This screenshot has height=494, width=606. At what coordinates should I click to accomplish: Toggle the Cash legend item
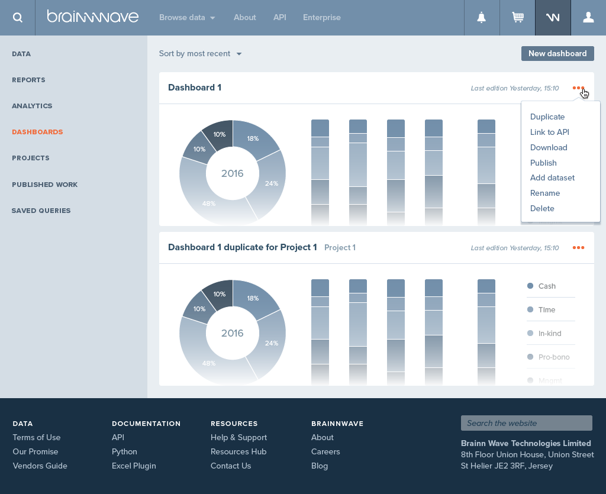click(x=546, y=286)
